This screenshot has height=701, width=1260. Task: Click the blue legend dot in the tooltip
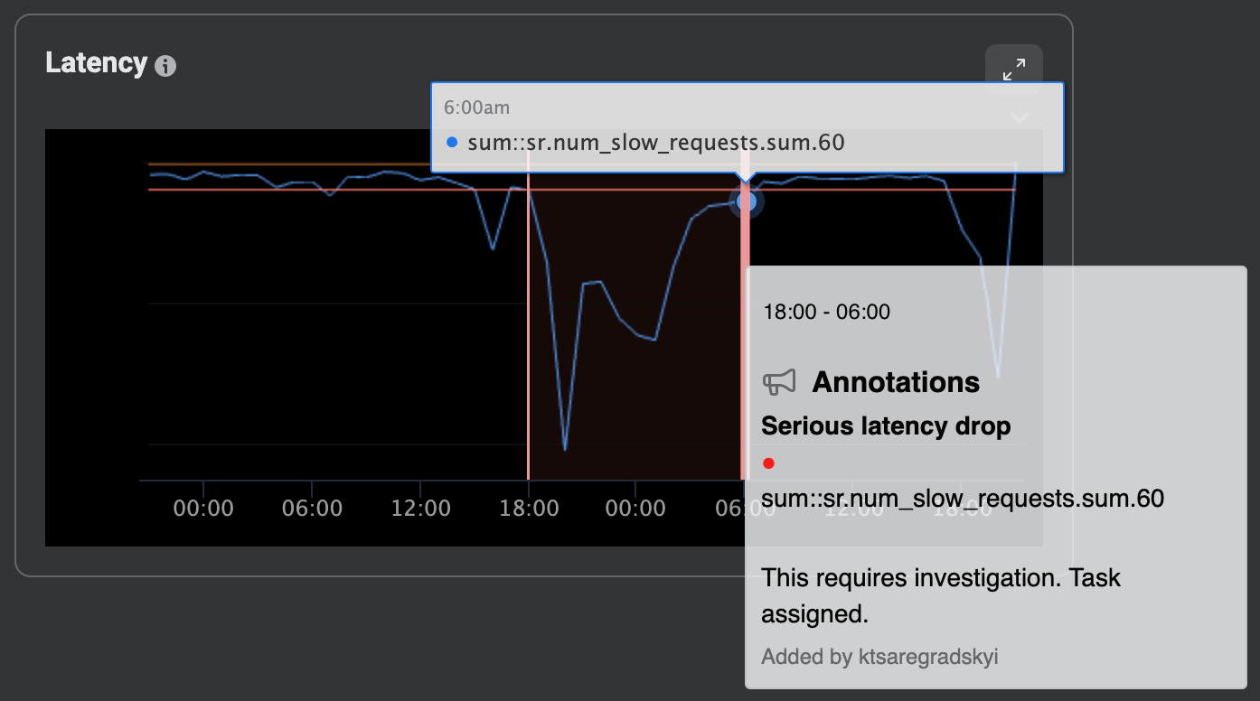pos(453,142)
